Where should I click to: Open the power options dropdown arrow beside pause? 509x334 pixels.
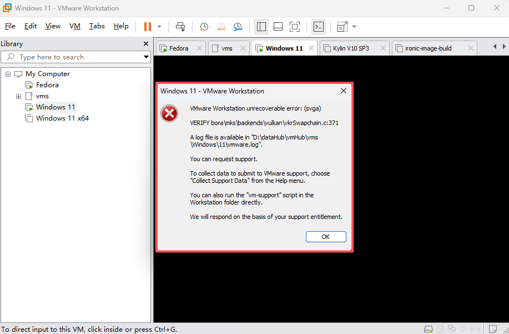click(x=159, y=27)
